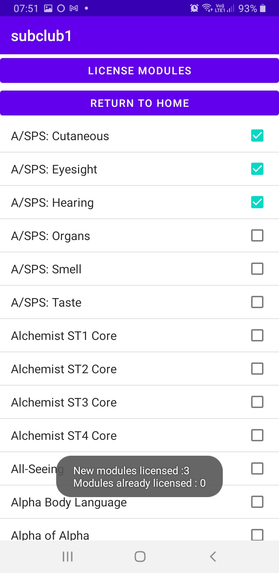Click the LICENSE MODULES button
The height and width of the screenshot is (573, 279).
tap(139, 70)
